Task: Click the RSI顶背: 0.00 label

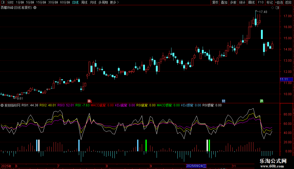Action: click(212, 105)
